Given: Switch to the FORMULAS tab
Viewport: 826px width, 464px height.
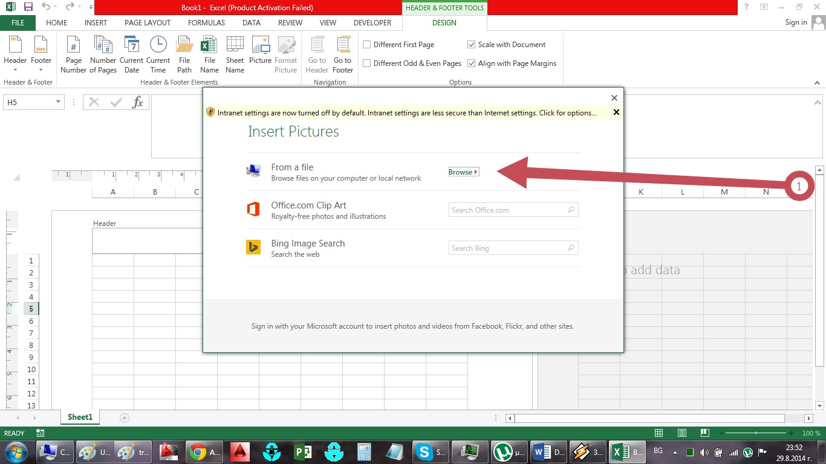Looking at the screenshot, I should [x=206, y=23].
